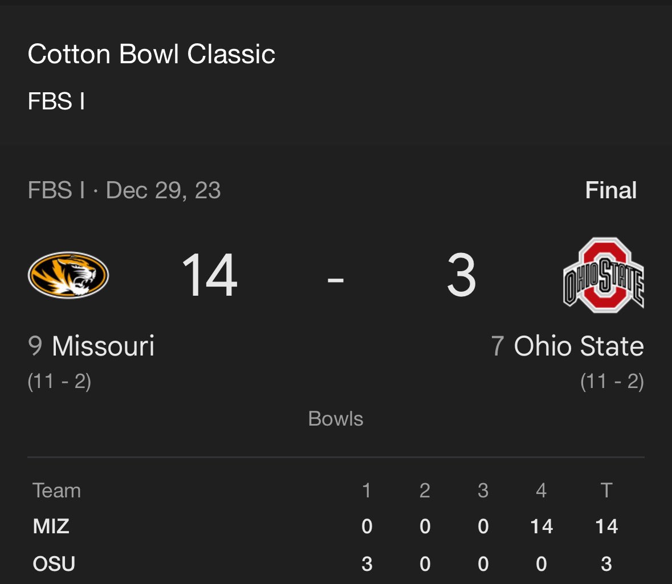This screenshot has width=672, height=584.
Task: Select the OSU row in box score
Action: coord(336,564)
